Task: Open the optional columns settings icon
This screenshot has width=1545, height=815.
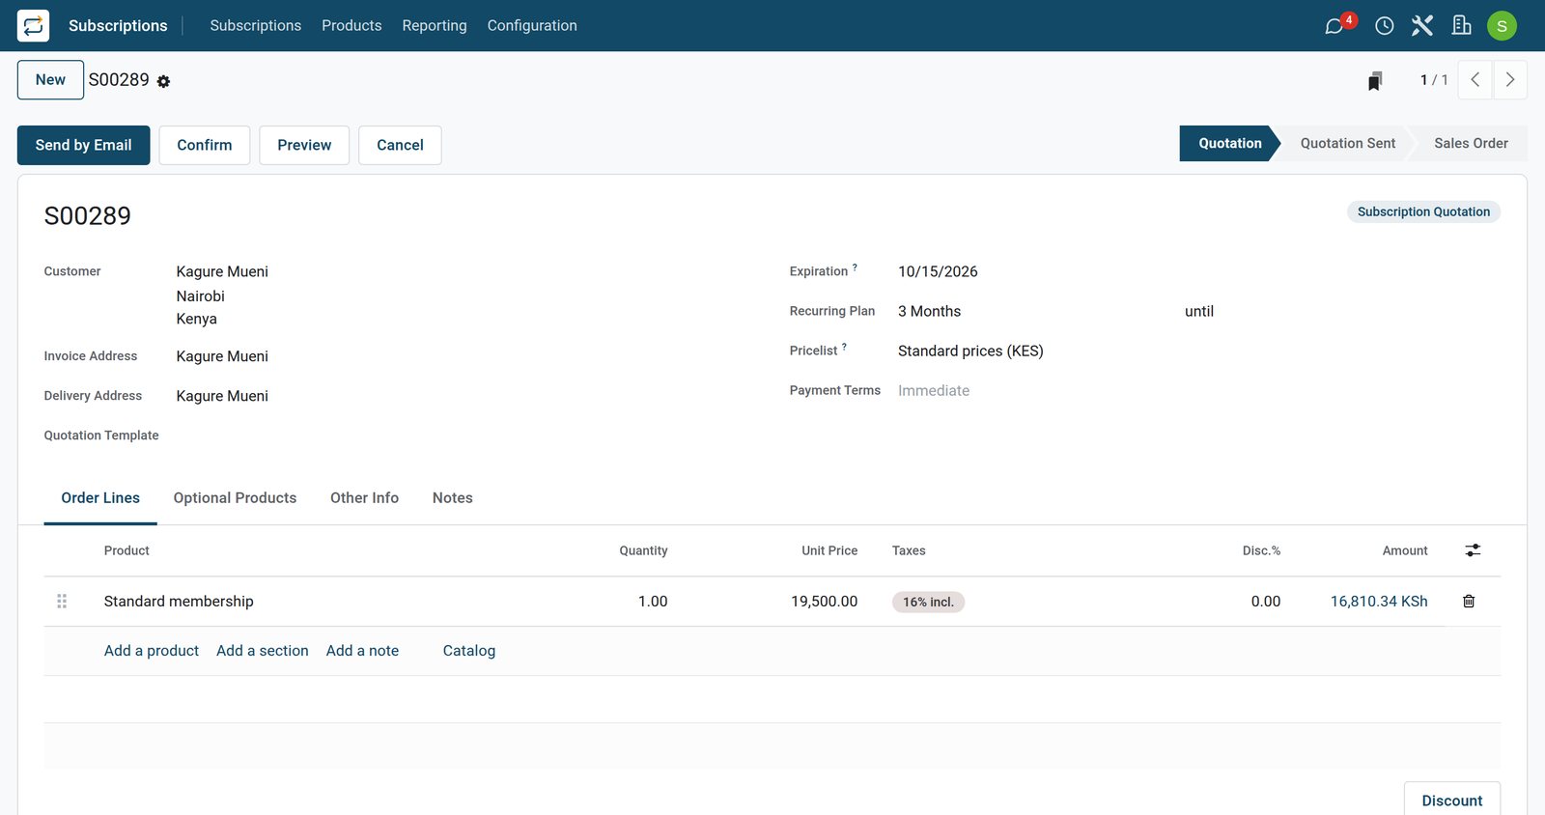Action: pyautogui.click(x=1473, y=550)
